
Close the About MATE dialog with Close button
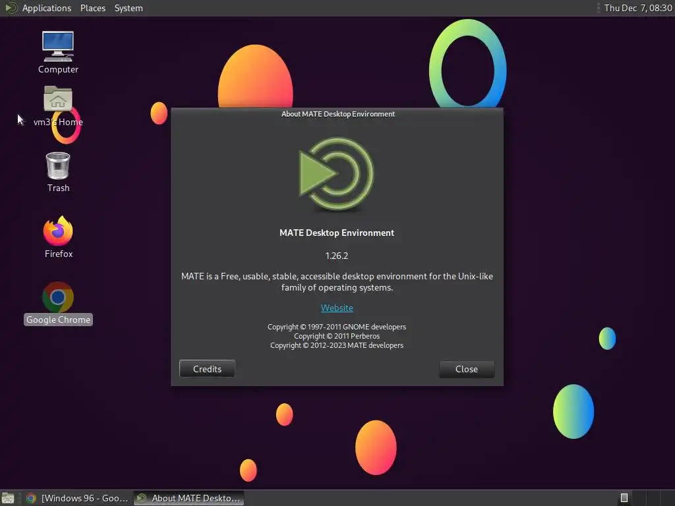coord(467,369)
